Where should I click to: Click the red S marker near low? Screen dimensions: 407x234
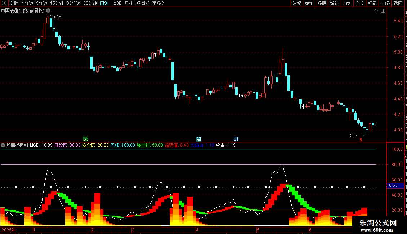pos(361,140)
